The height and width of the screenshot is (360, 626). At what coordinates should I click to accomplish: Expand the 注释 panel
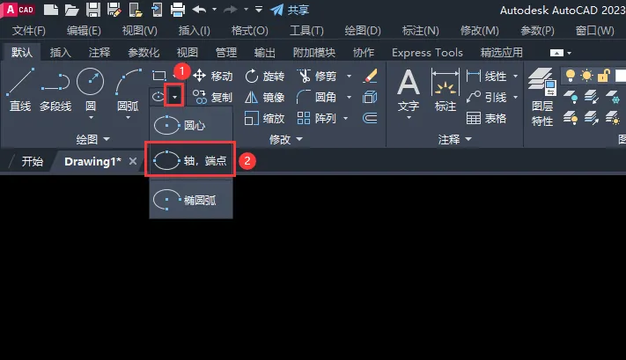coord(454,139)
